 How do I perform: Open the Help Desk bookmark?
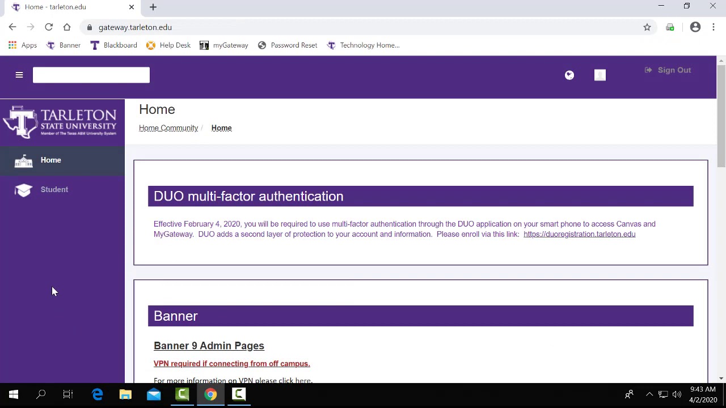(x=168, y=45)
